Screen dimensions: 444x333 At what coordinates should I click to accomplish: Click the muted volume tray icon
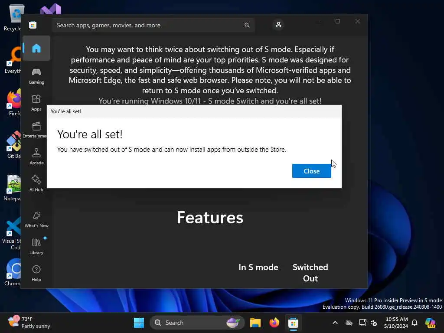[x=374, y=323]
